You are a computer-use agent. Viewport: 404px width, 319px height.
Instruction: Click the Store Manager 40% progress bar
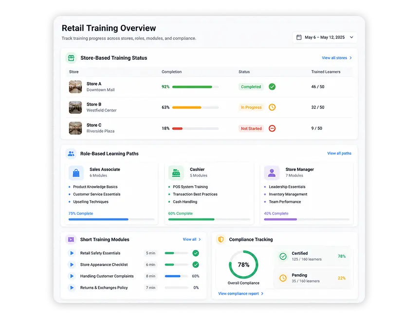(x=307, y=219)
